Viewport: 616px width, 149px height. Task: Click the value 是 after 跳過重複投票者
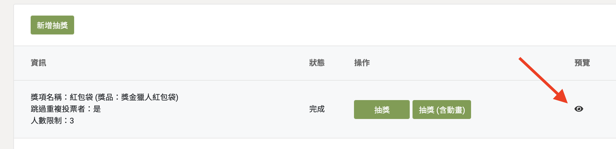coord(97,109)
